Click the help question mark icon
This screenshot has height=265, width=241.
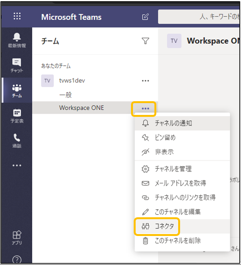pyautogui.click(x=17, y=259)
